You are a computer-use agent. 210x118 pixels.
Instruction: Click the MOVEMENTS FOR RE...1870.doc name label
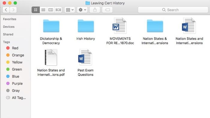pos(120,41)
